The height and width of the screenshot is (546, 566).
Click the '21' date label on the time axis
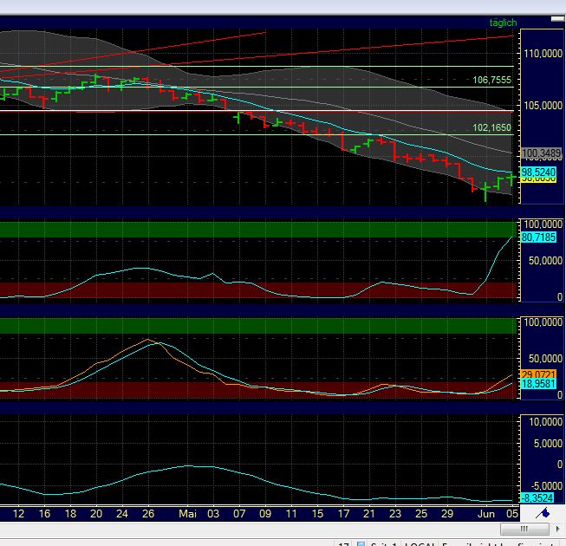click(369, 513)
